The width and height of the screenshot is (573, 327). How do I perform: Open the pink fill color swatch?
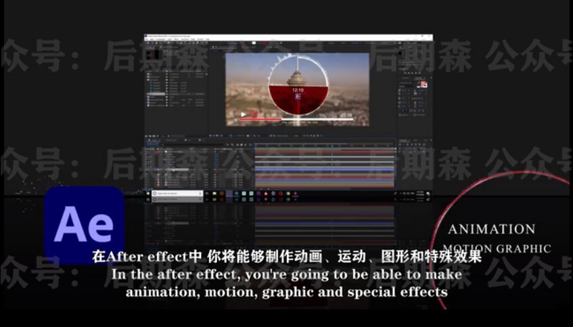(x=423, y=84)
